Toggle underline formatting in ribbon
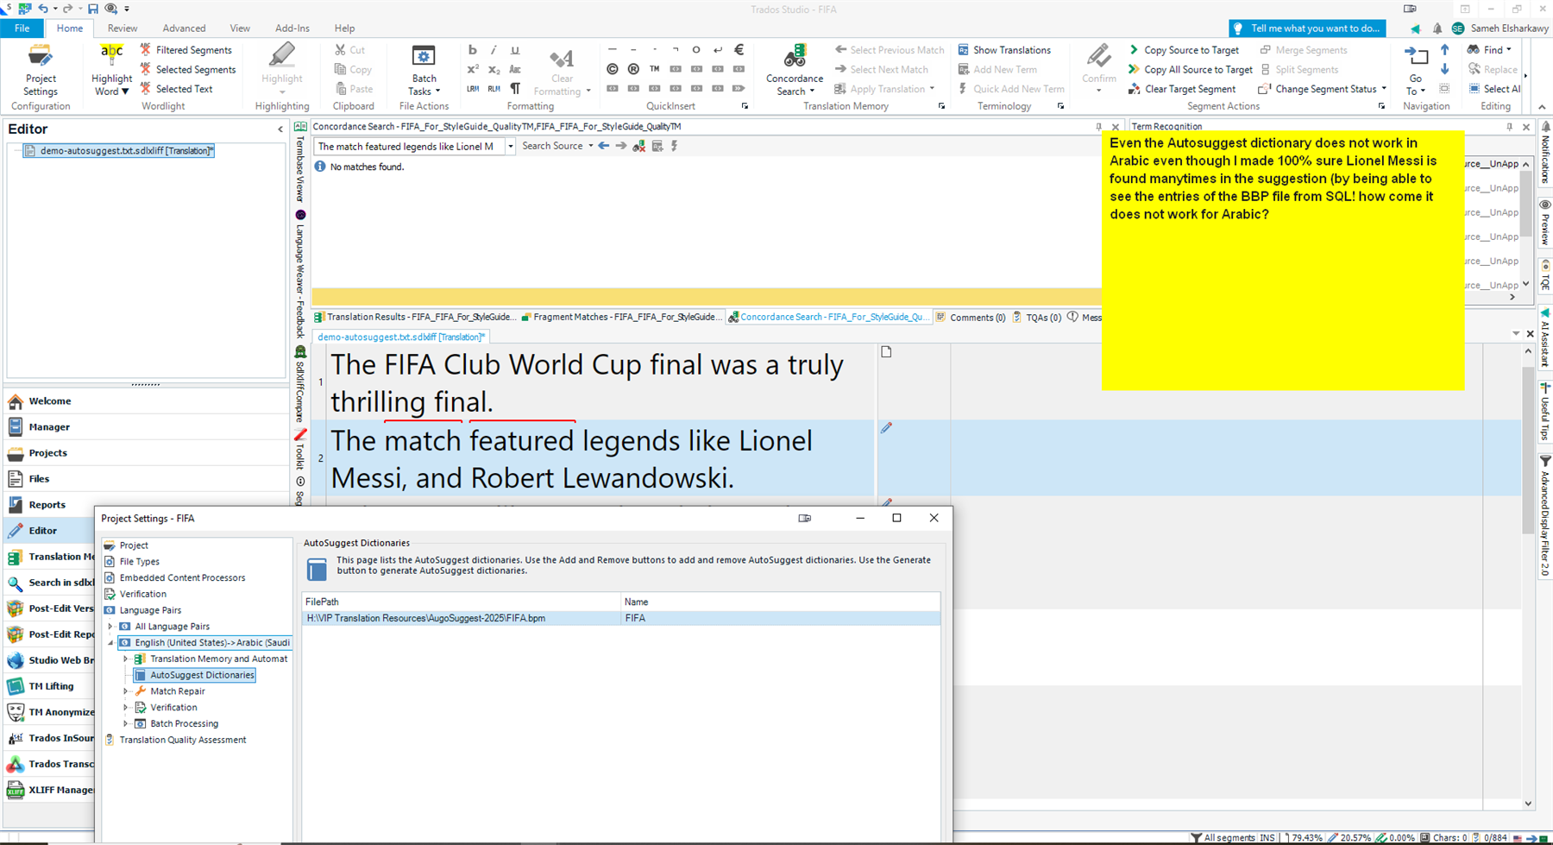Screen dimensions: 1553x845 point(515,50)
